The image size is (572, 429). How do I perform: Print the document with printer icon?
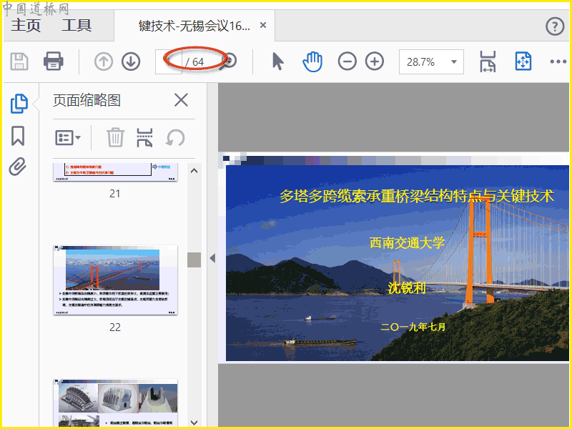(x=53, y=61)
